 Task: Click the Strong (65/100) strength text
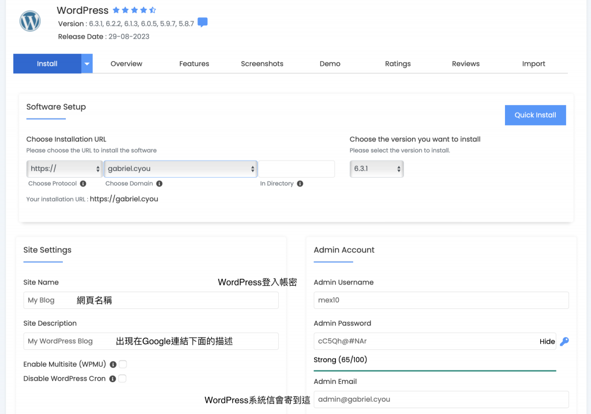click(x=341, y=360)
